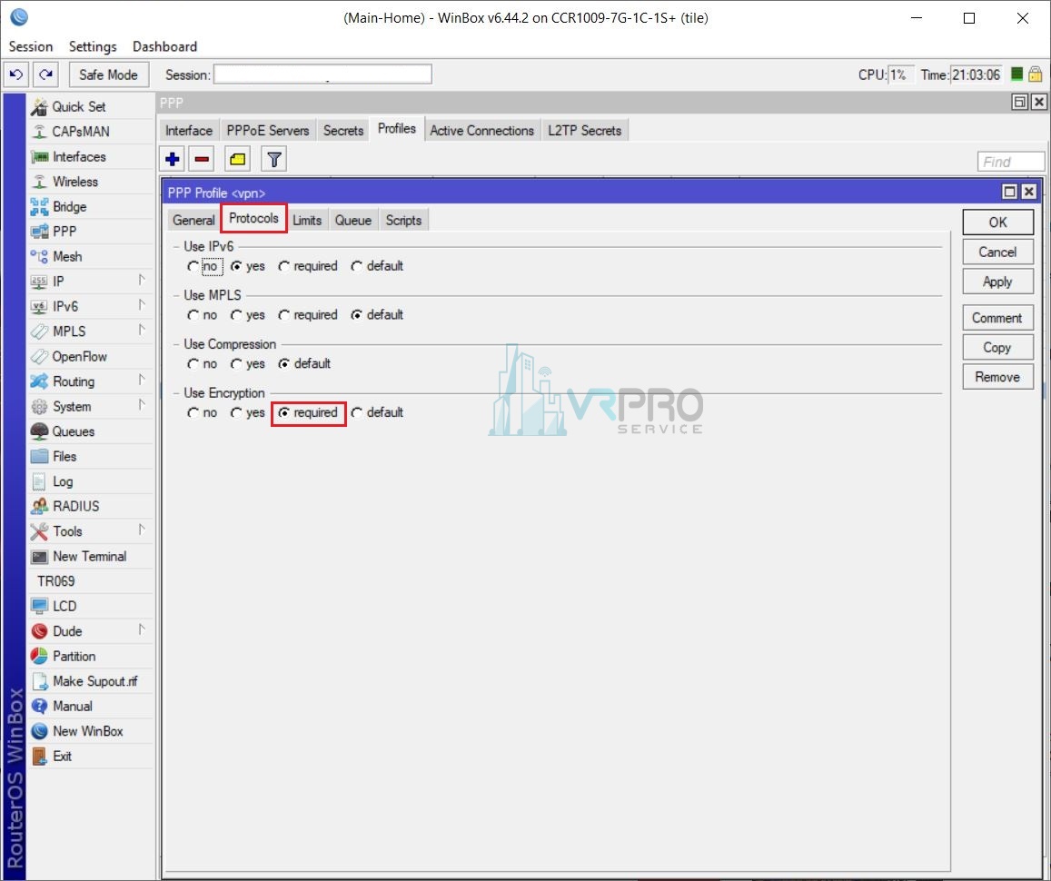Select 'yes' for Use IPv6
This screenshot has height=881, width=1051.
pos(236,267)
